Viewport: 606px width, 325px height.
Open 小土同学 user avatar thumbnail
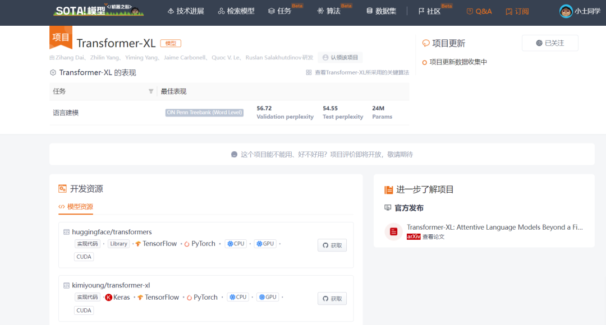566,11
